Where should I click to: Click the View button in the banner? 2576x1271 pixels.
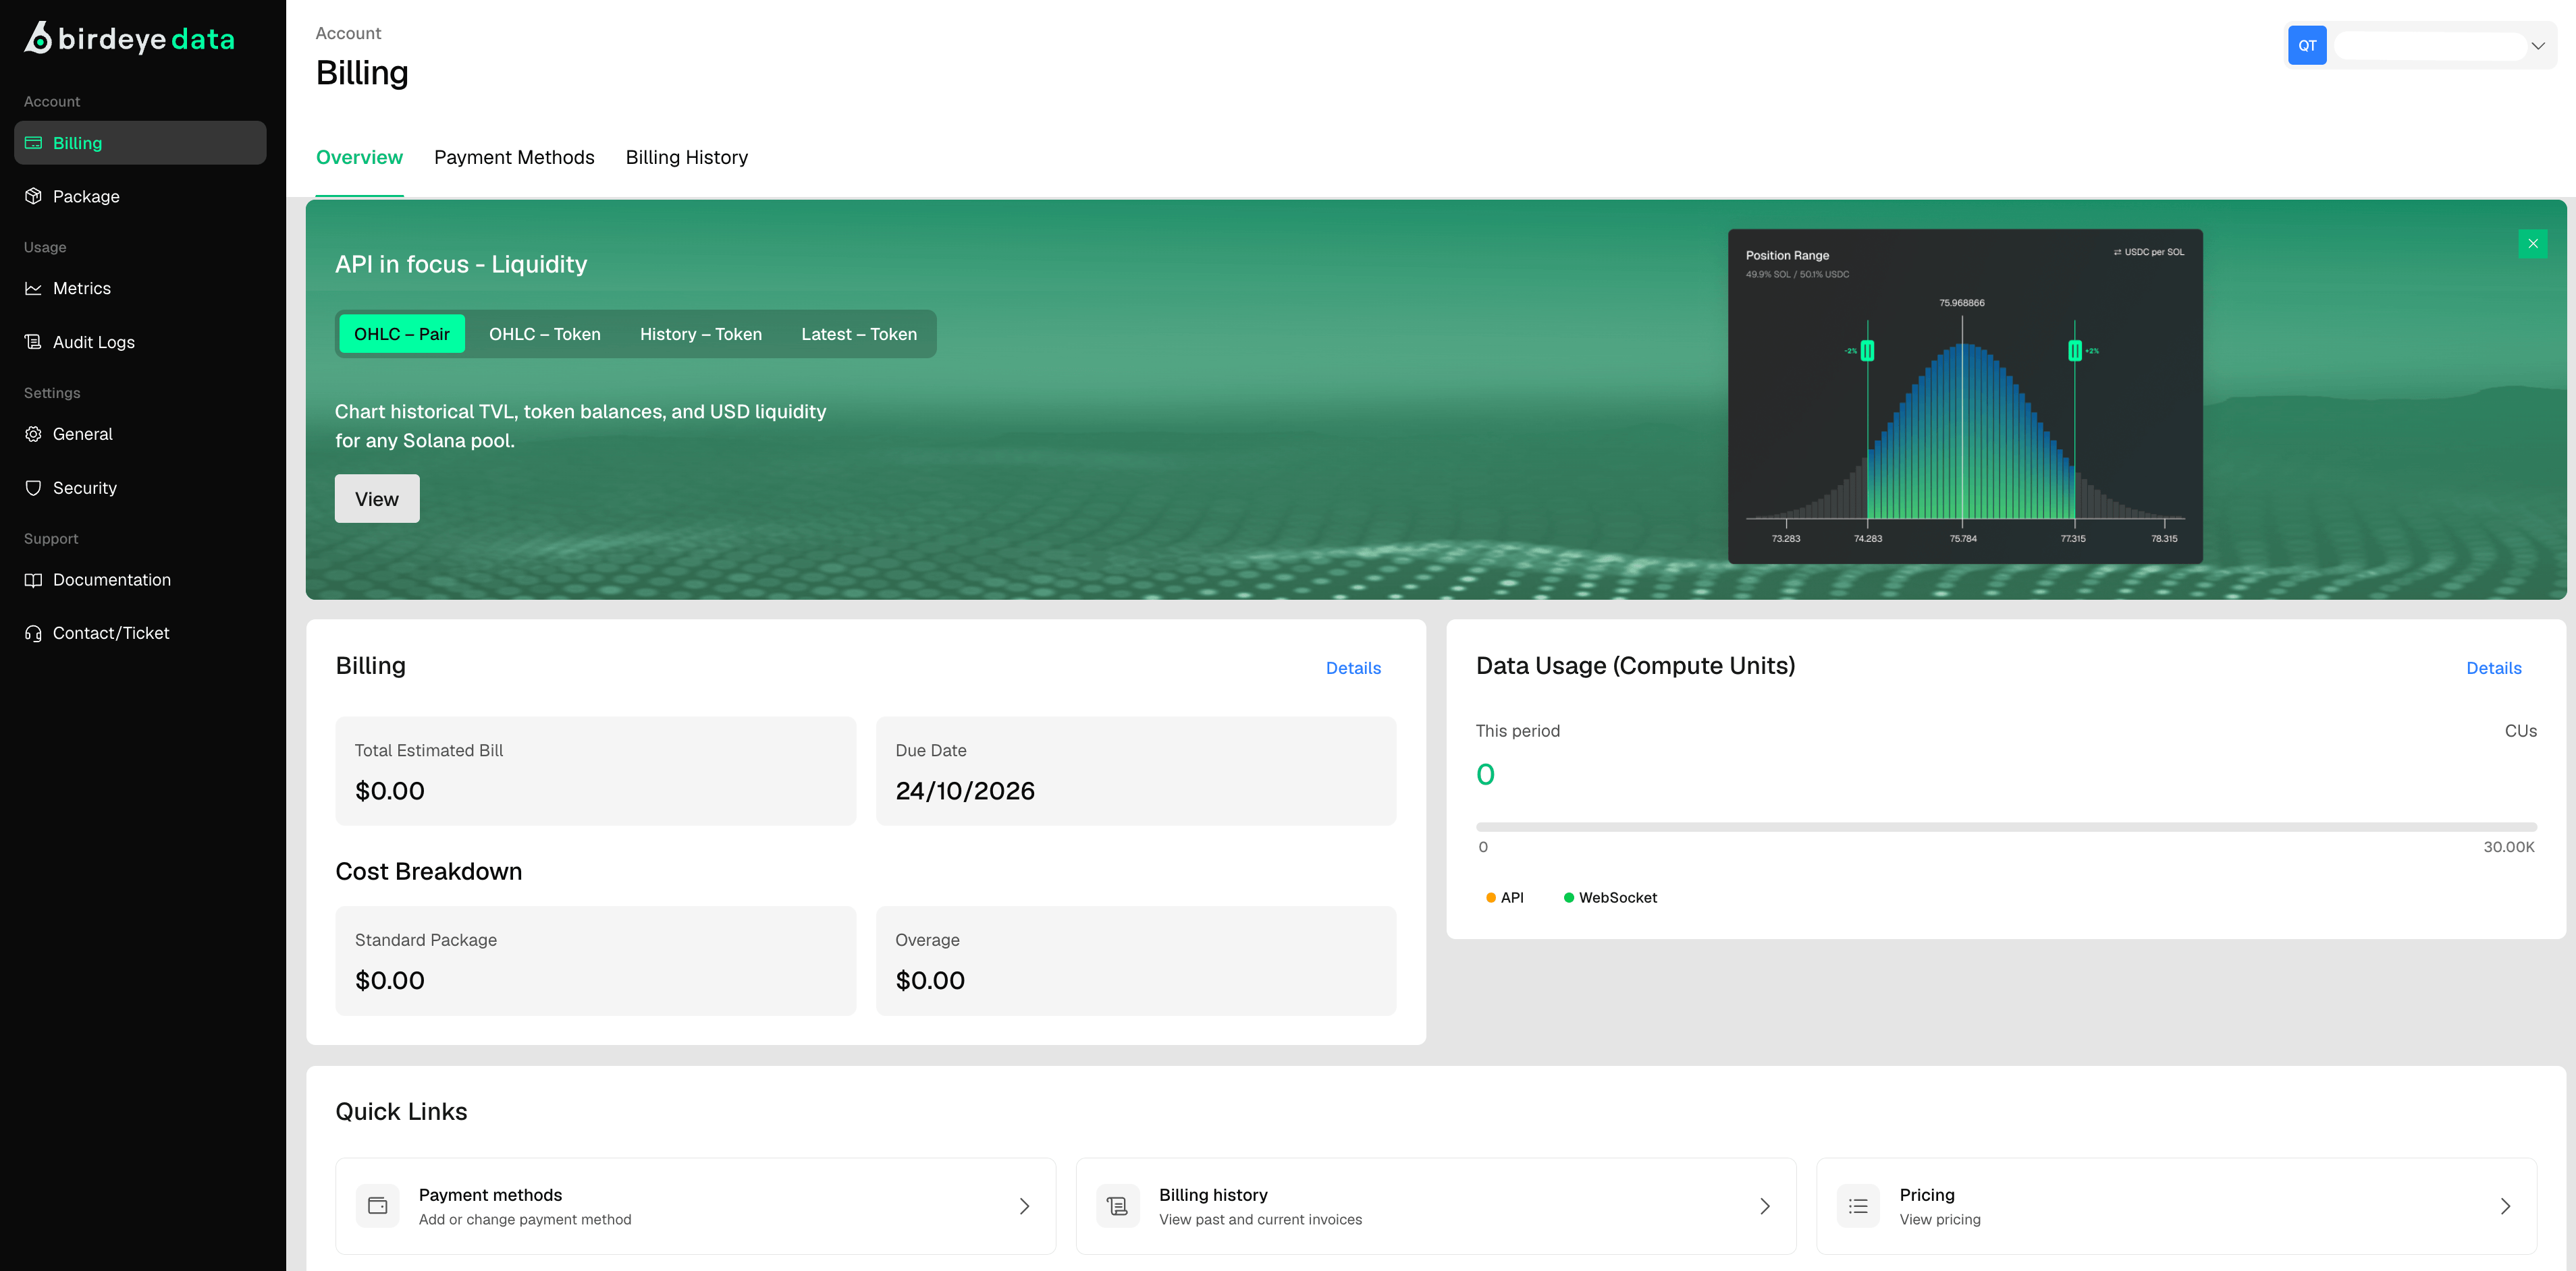[x=377, y=499]
